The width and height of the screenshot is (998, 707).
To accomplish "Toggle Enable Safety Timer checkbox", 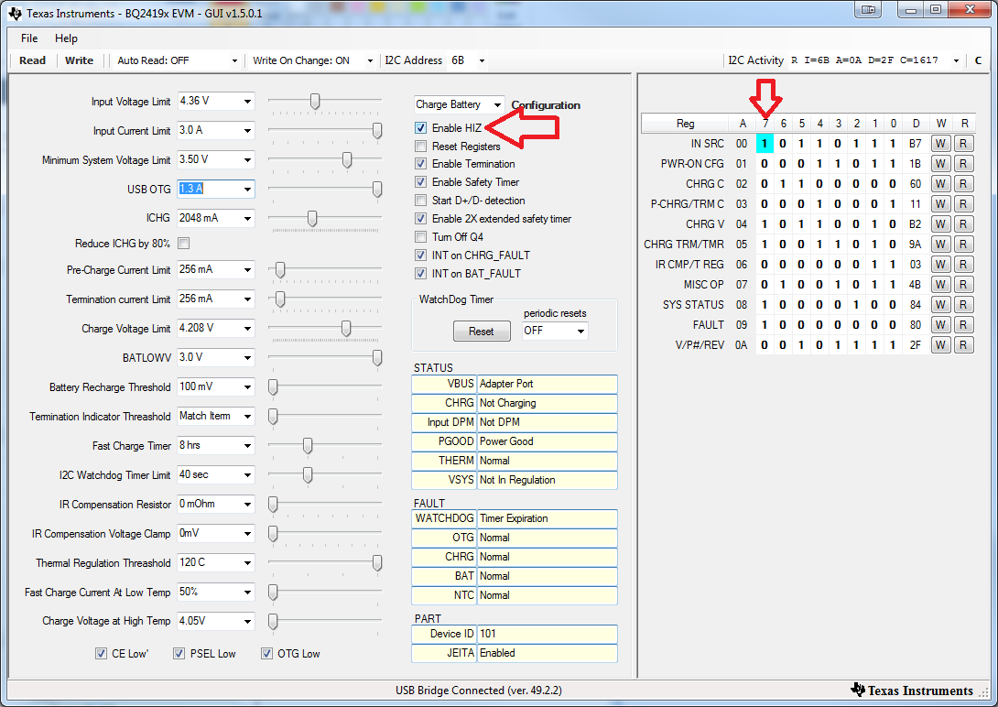I will [420, 182].
